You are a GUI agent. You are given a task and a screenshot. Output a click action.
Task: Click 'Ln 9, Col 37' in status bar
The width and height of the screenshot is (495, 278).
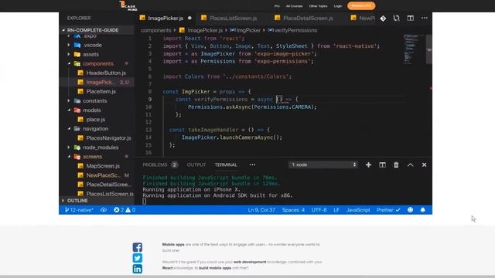click(x=261, y=210)
